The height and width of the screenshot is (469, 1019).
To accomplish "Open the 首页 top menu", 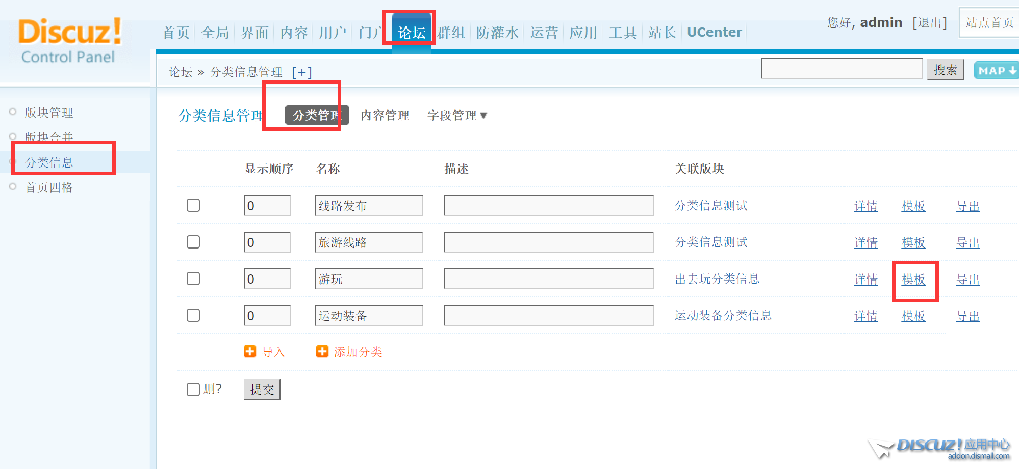I will (176, 33).
